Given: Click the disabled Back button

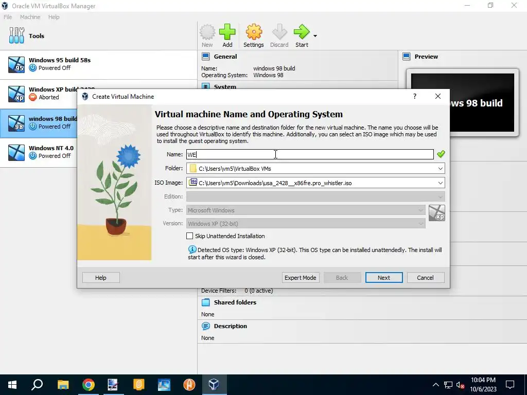Looking at the screenshot, I should (342, 278).
